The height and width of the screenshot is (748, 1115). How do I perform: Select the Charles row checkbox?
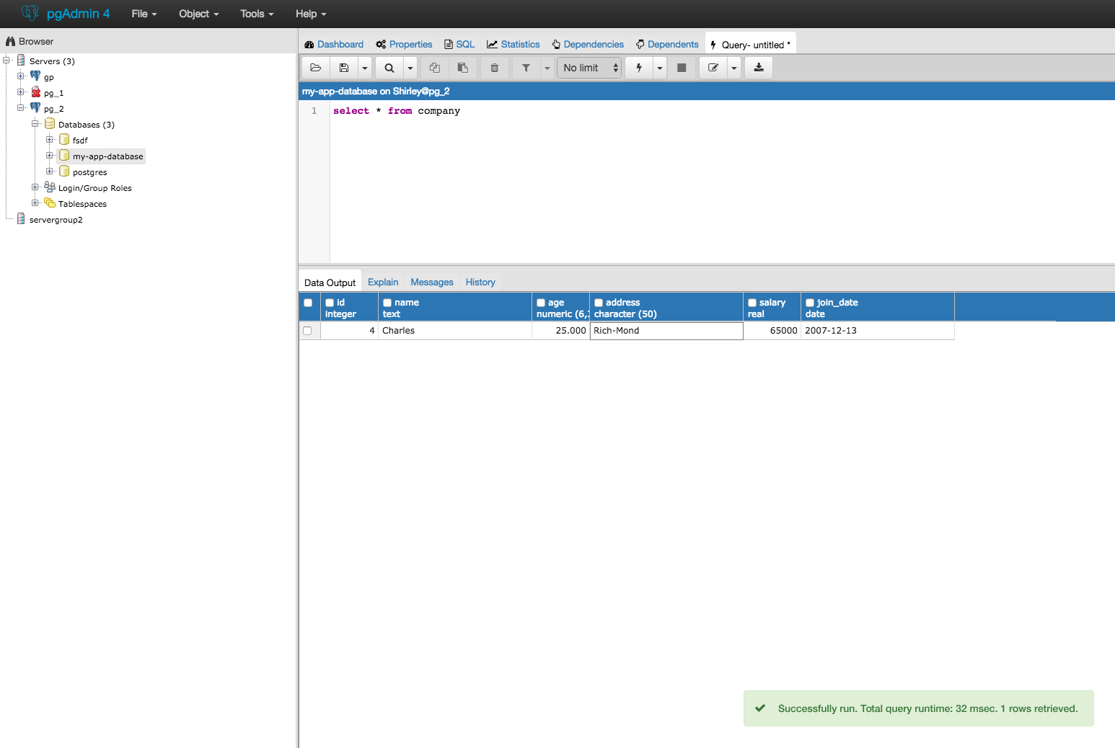pos(307,331)
